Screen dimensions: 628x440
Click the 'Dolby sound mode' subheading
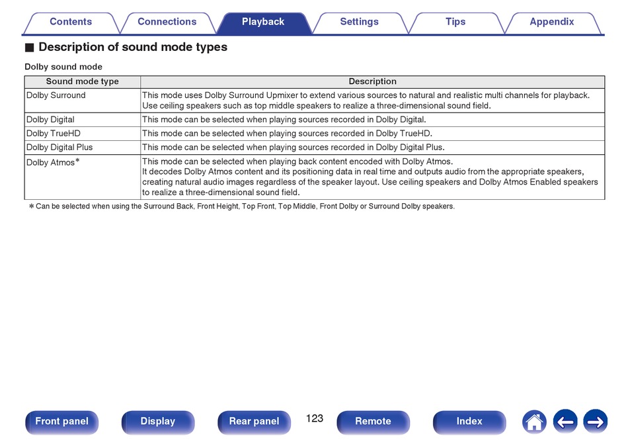(63, 67)
